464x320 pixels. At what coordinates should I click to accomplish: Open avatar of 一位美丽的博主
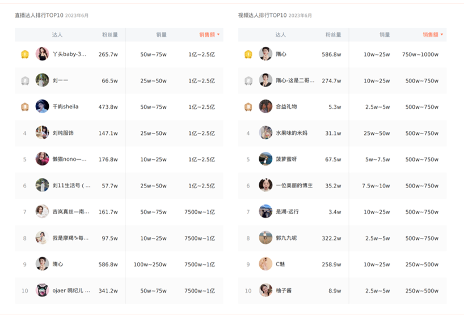[x=265, y=185]
